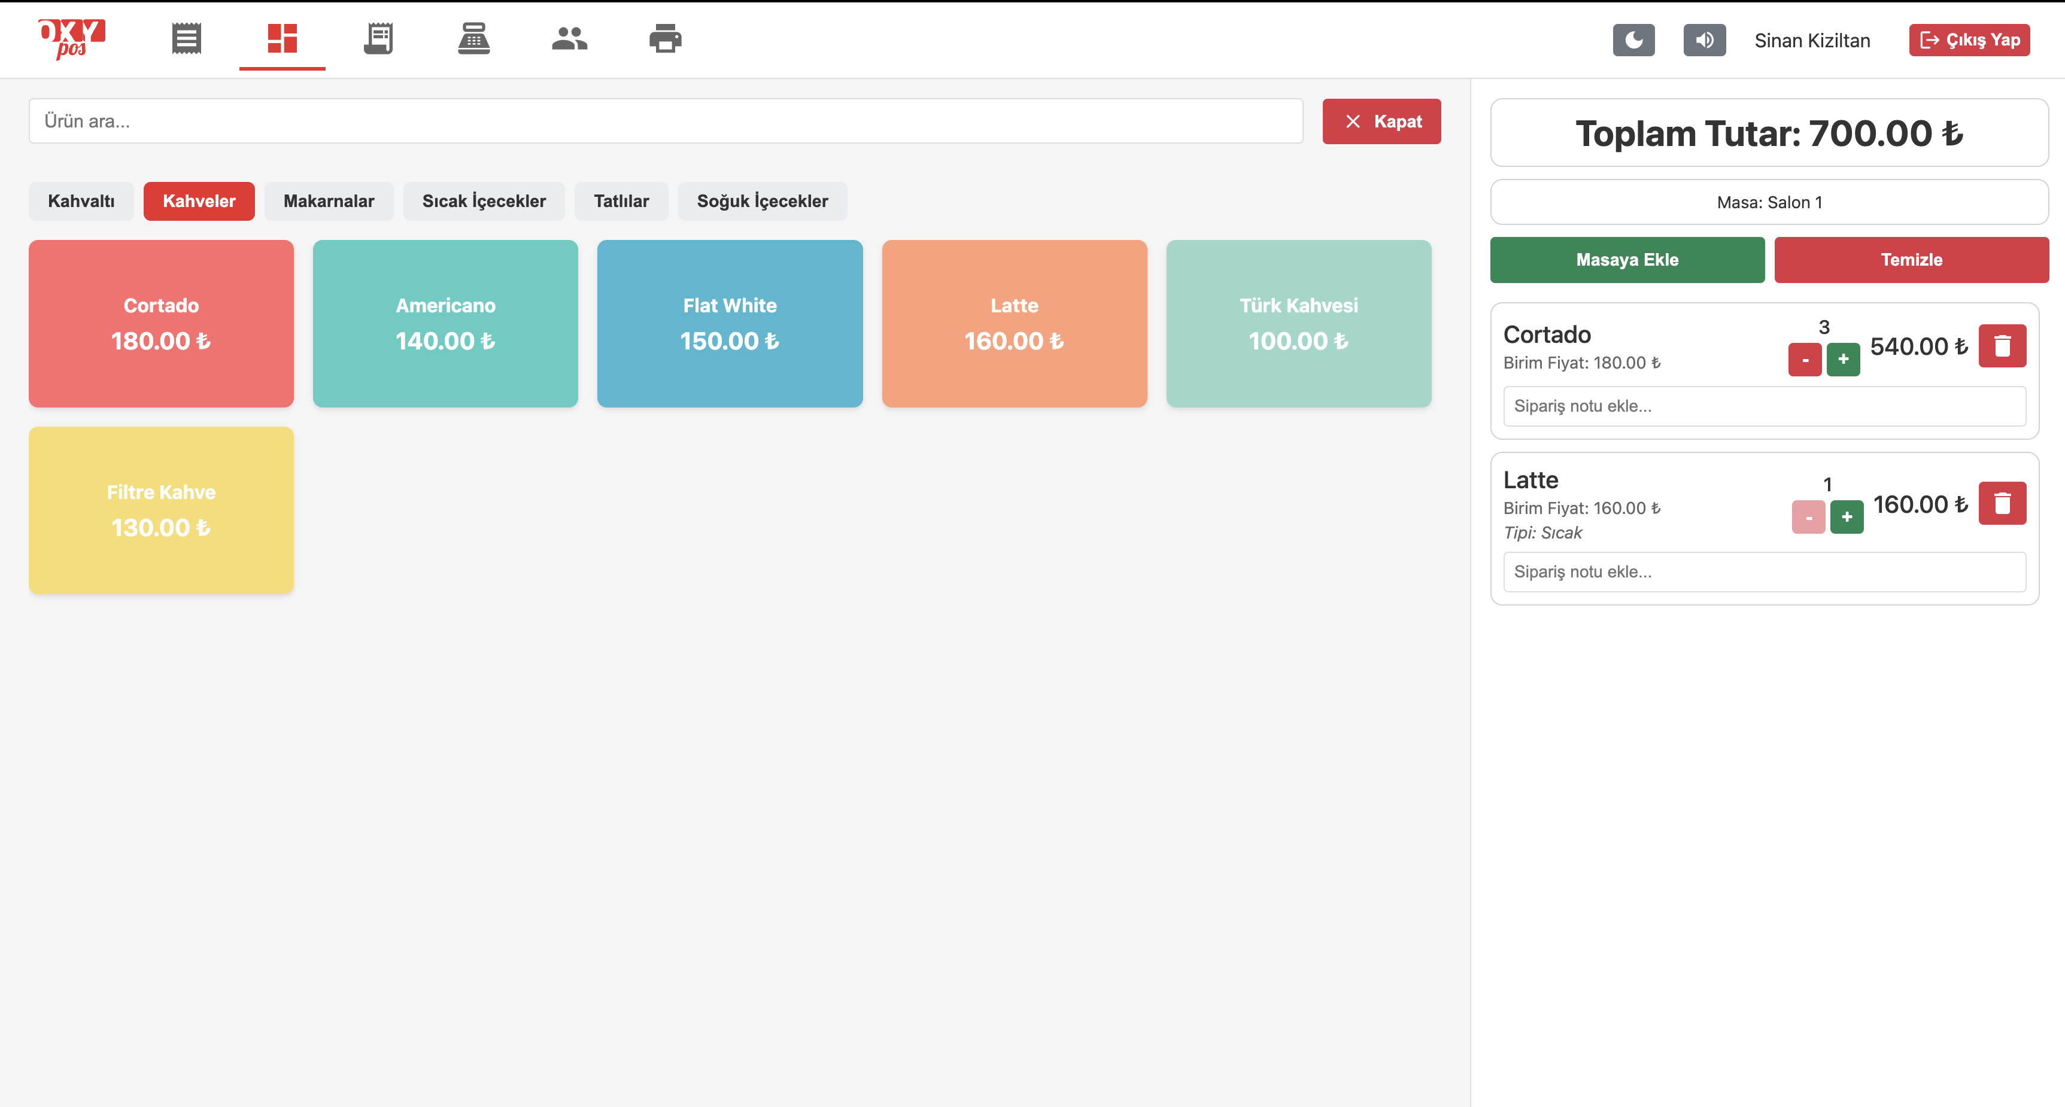This screenshot has height=1107, width=2065.
Task: Open the customers people icon
Action: pos(569,38)
